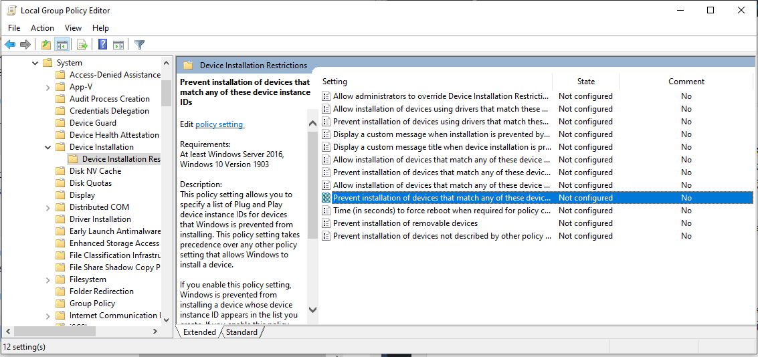Viewport: 758px width, 357px height.
Task: Click the Export List toolbar icon
Action: point(82,45)
